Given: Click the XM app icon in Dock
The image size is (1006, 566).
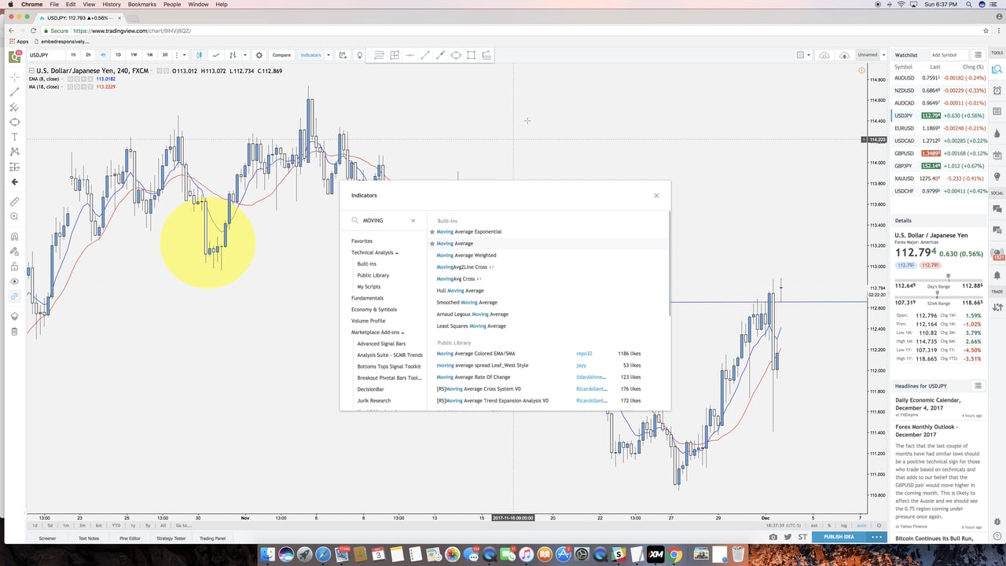Looking at the screenshot, I should tap(655, 554).
